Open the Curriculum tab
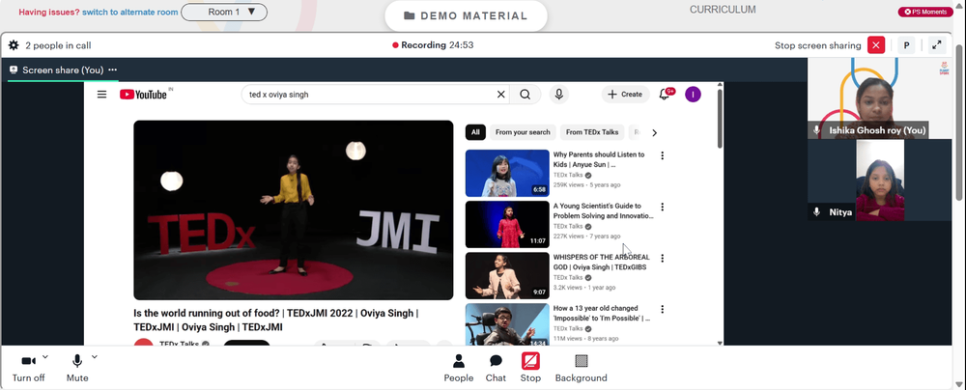 click(x=723, y=10)
